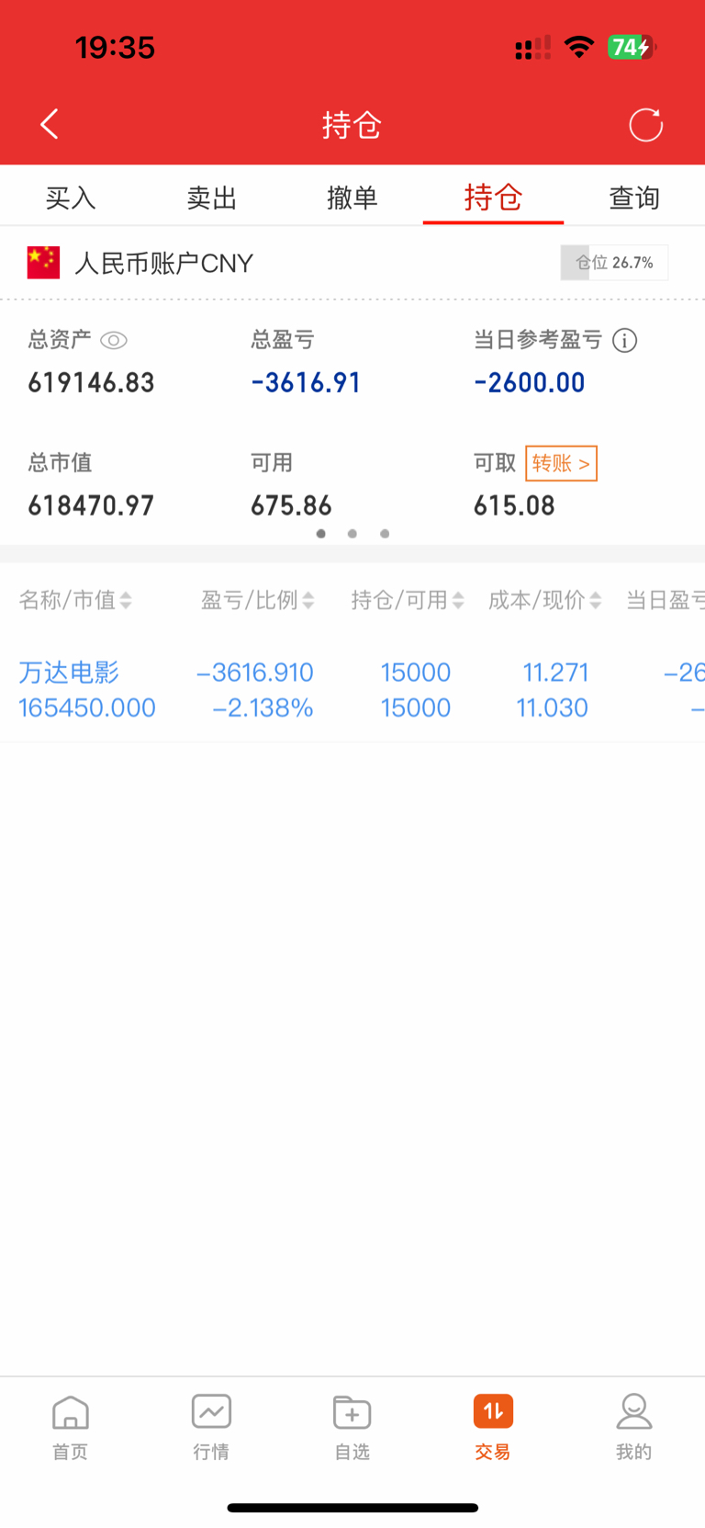
Task: Open the 自选 watchlist icon
Action: (352, 1425)
